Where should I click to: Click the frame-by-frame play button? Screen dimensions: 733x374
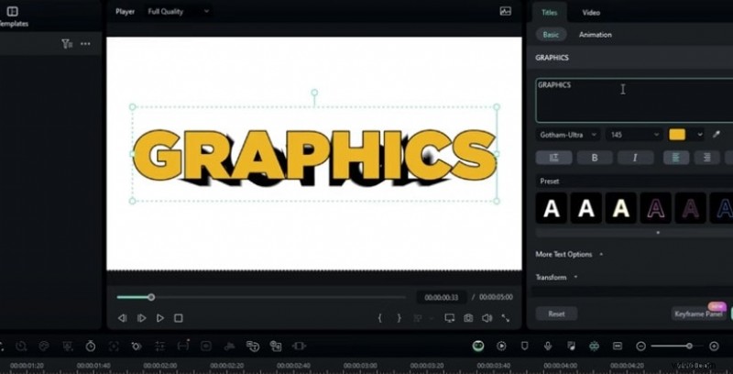141,318
